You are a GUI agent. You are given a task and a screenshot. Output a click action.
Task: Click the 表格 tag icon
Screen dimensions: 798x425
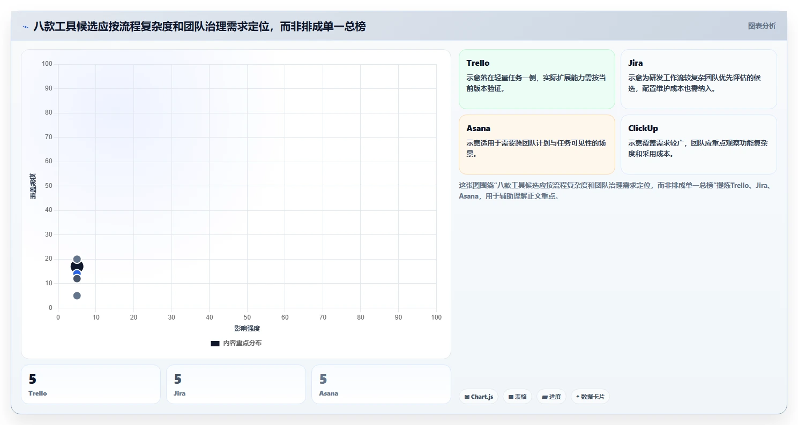(511, 397)
